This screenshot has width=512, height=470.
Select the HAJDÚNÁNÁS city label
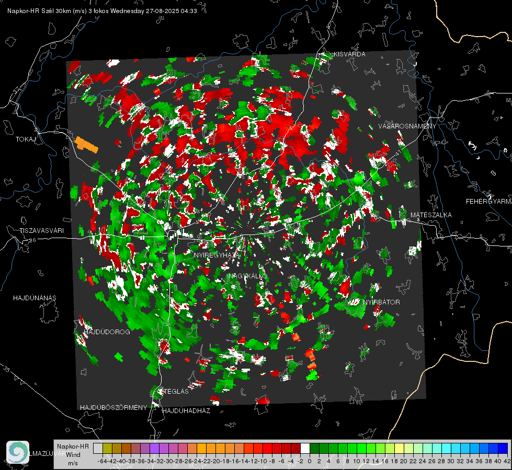(x=35, y=298)
